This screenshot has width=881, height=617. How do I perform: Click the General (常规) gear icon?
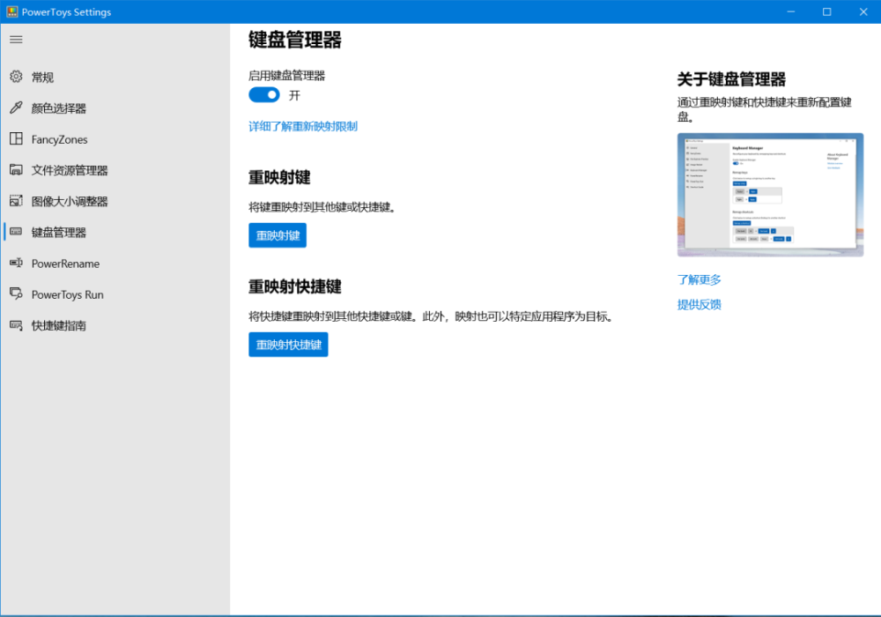click(x=16, y=77)
